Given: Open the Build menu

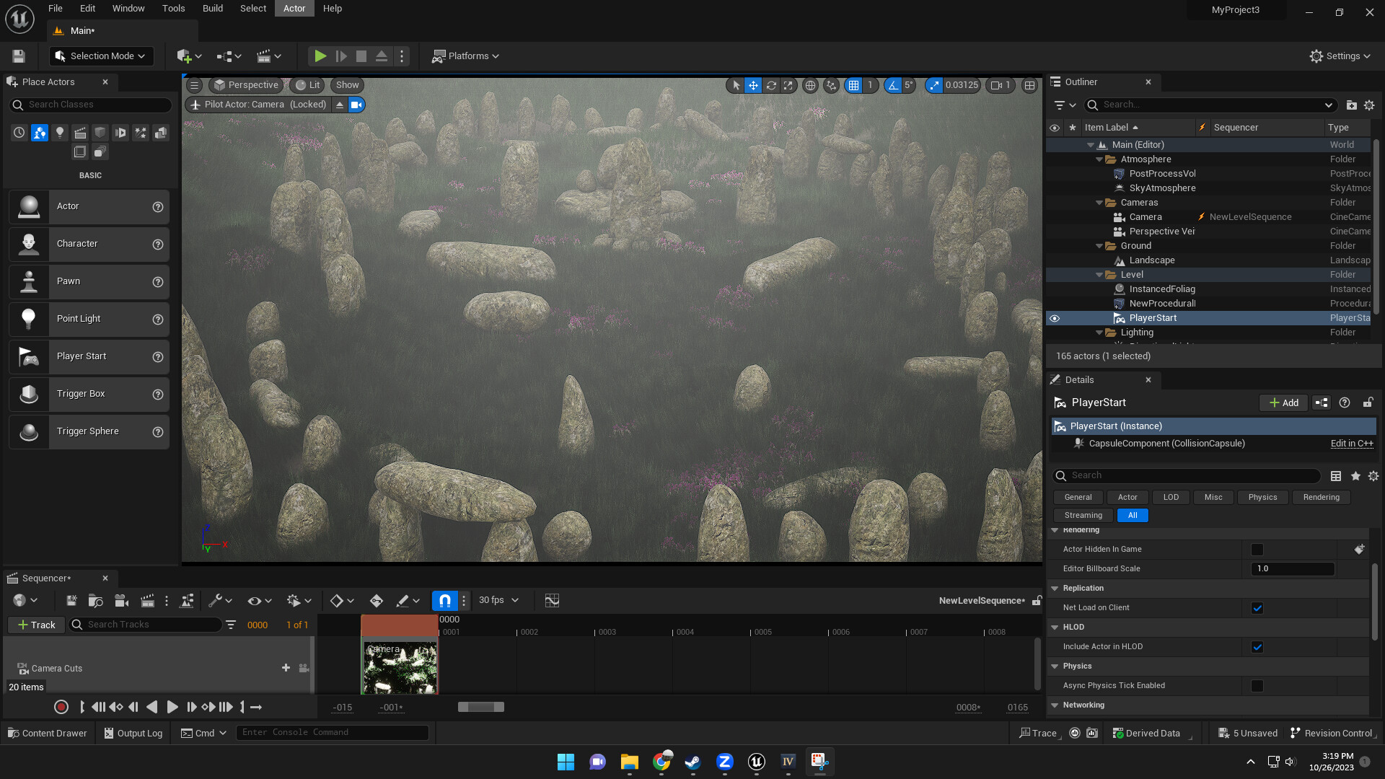Looking at the screenshot, I should pyautogui.click(x=212, y=9).
